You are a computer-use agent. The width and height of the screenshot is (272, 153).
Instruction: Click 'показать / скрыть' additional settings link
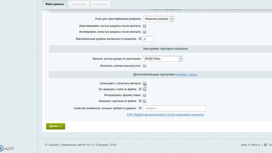pos(187,74)
